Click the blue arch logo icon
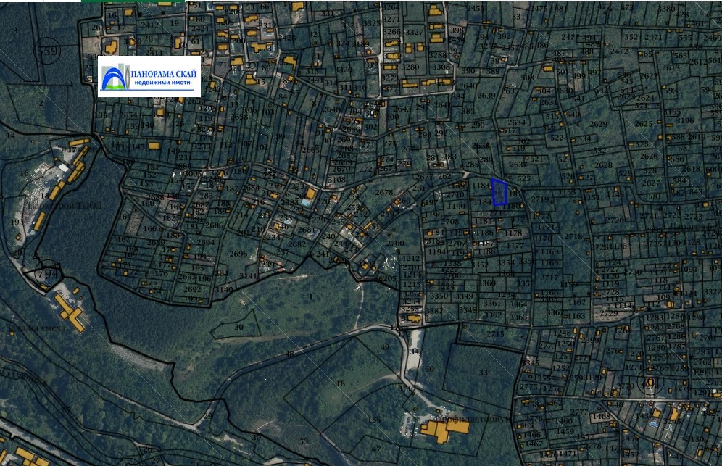The width and height of the screenshot is (722, 466). click(114, 77)
